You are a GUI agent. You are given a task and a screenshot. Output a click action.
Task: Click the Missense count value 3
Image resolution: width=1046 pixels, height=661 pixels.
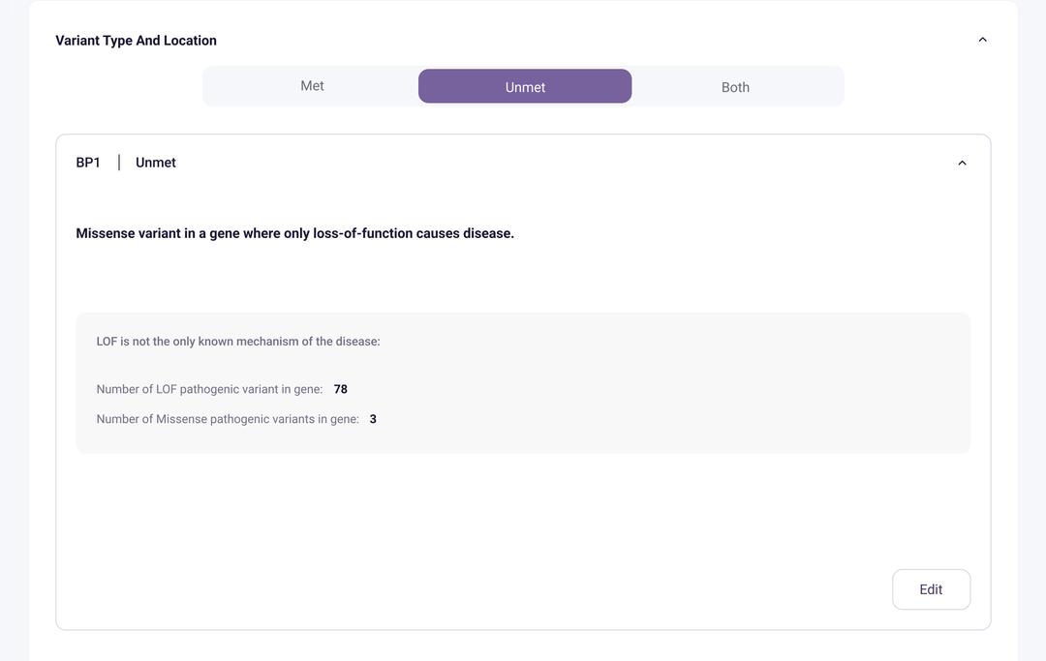[373, 419]
